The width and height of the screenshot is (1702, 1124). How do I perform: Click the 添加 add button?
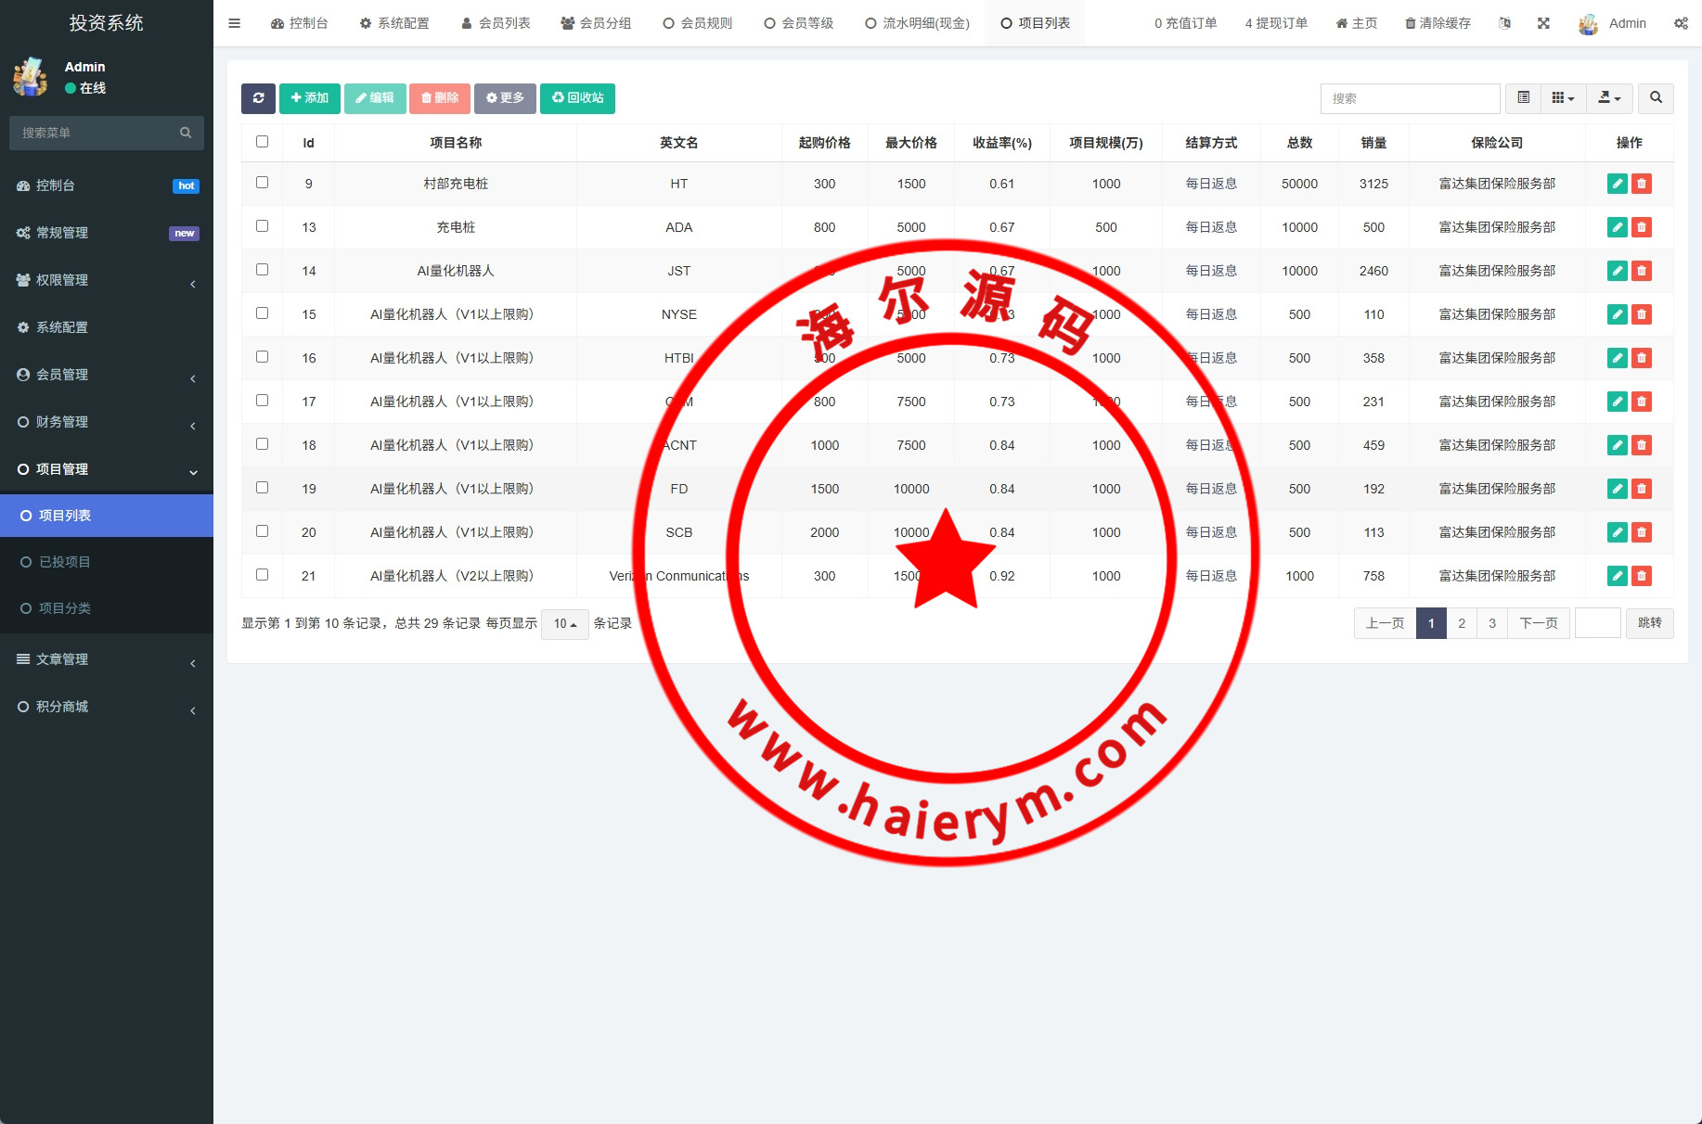(x=309, y=98)
